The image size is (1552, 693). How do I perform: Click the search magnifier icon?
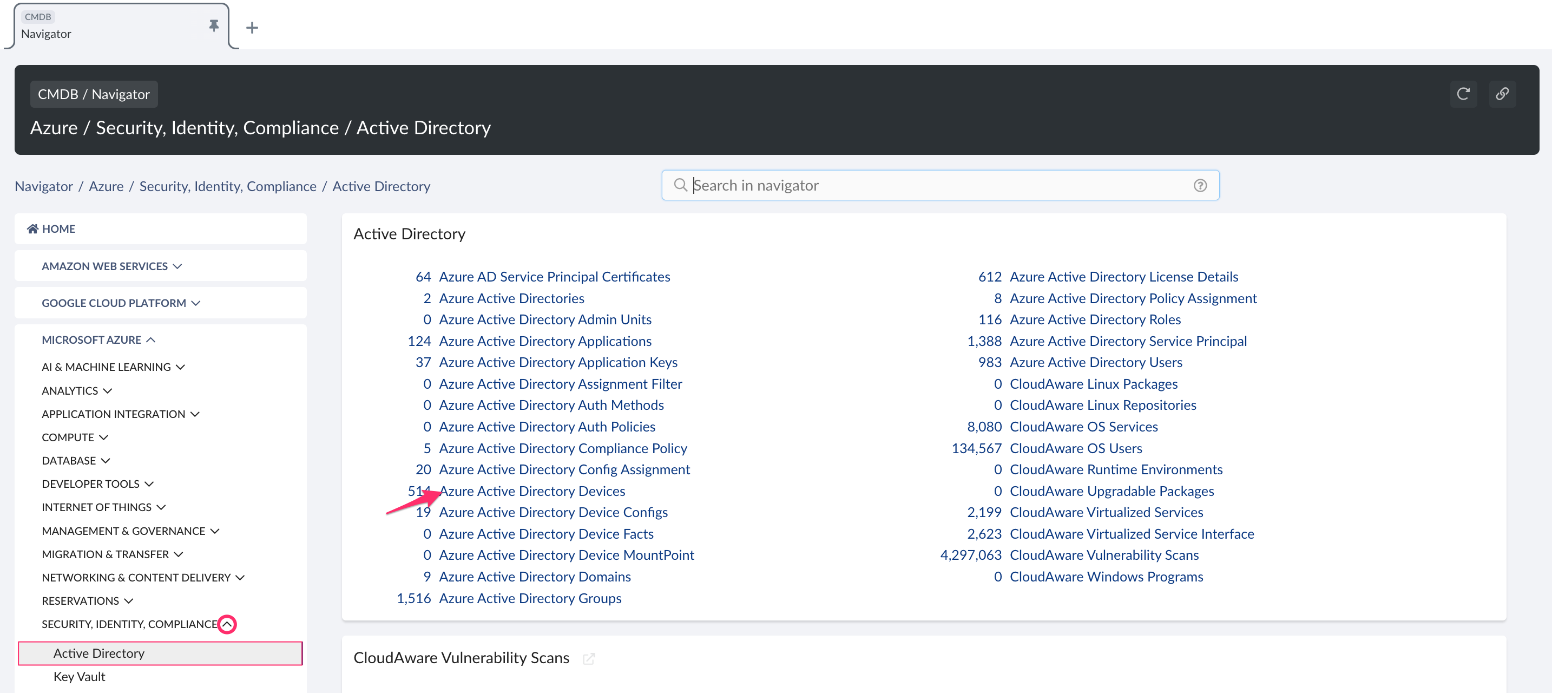[680, 185]
